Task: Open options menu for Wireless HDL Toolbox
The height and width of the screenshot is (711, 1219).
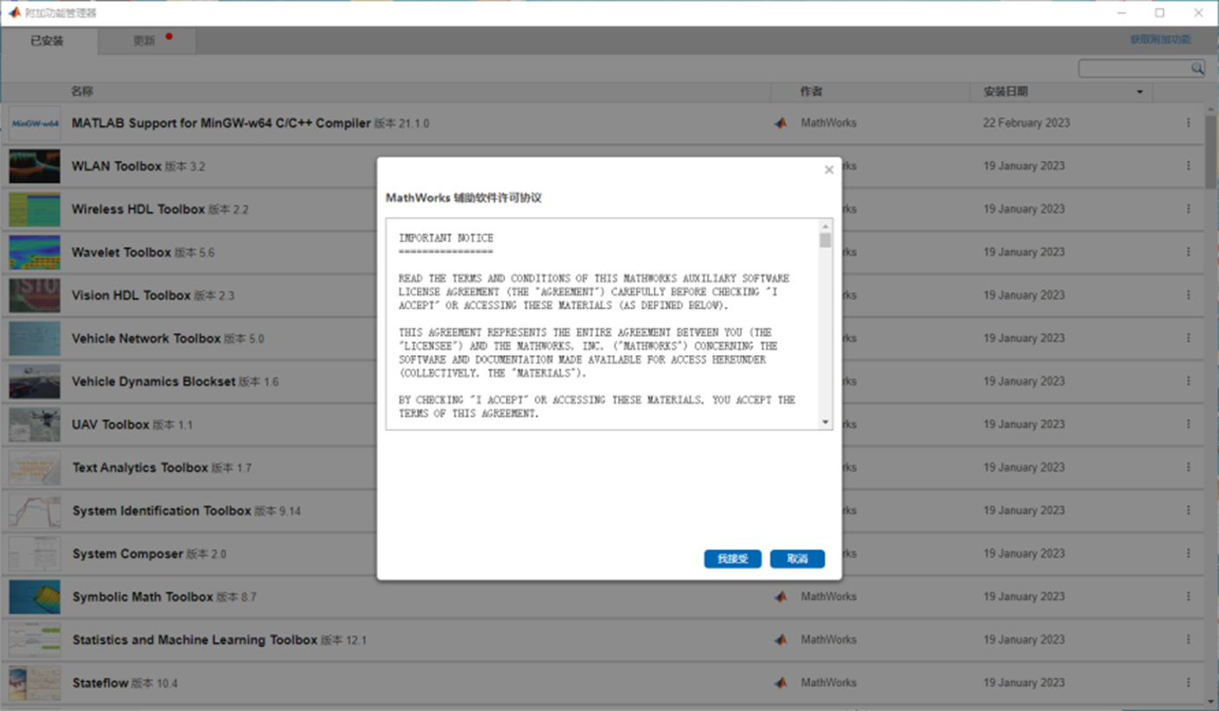Action: click(x=1189, y=209)
